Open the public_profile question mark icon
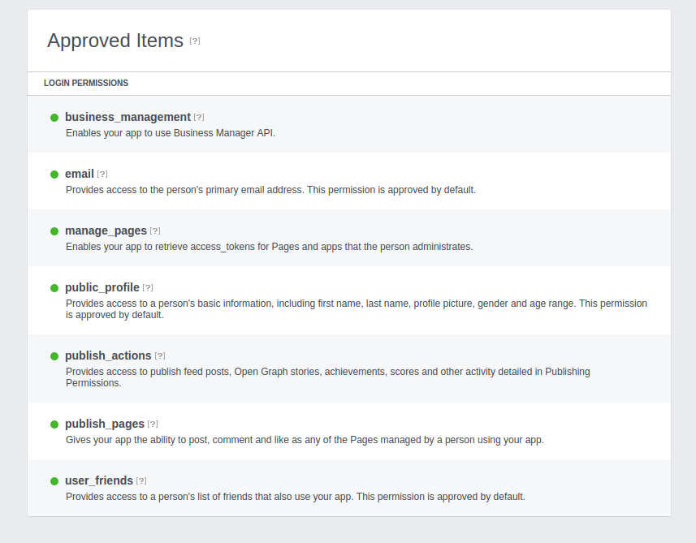 click(x=148, y=287)
